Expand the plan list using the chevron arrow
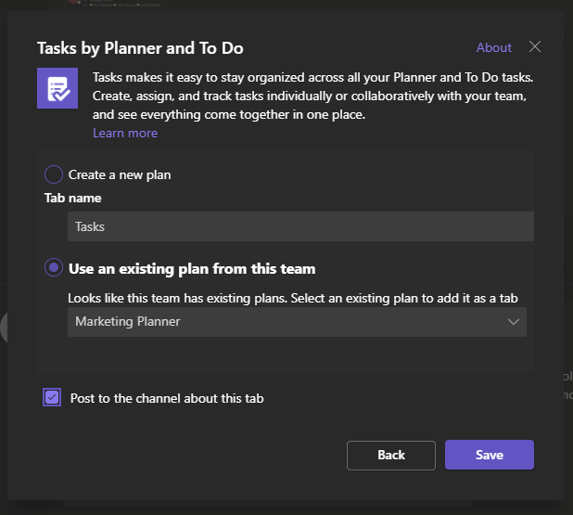The width and height of the screenshot is (573, 515). pos(513,322)
